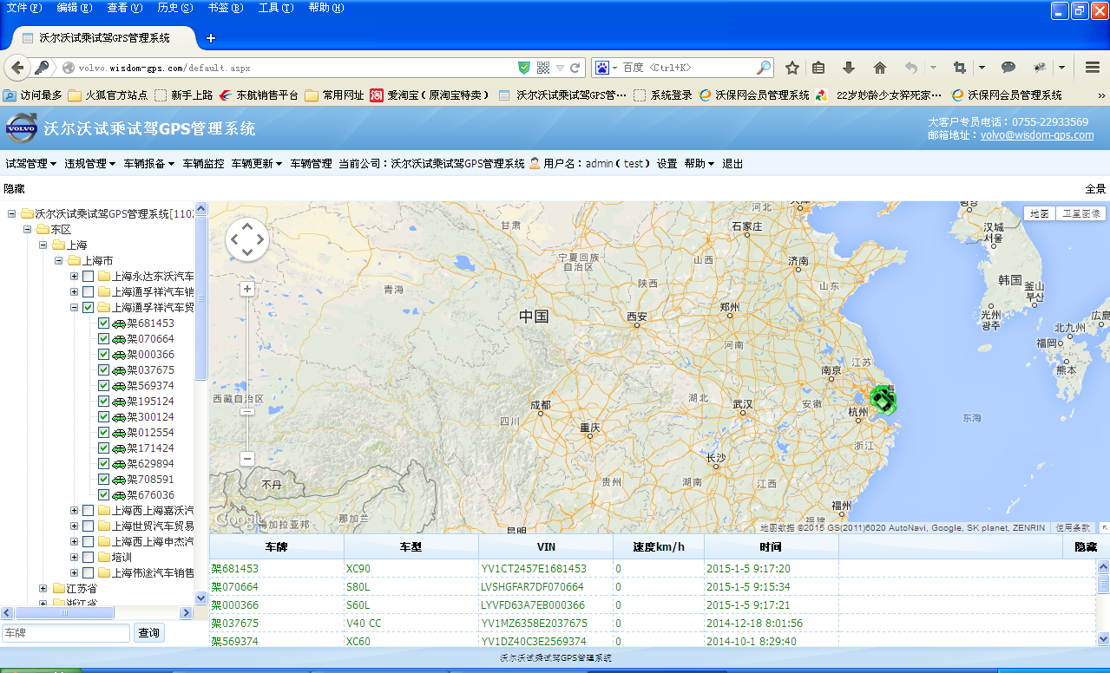
Task: Click the 隐藏 link above the tree
Action: [15, 188]
